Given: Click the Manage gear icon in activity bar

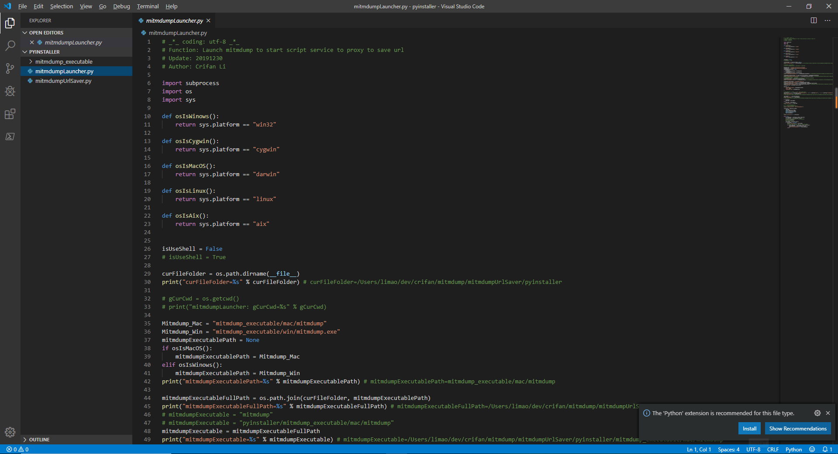Looking at the screenshot, I should coord(10,432).
